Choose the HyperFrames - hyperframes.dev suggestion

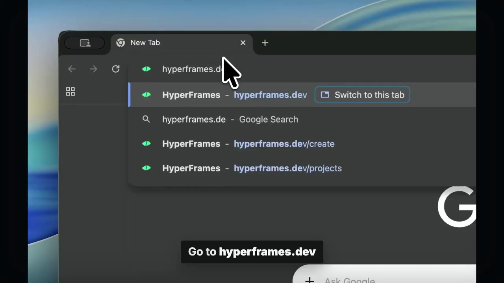pos(302,95)
